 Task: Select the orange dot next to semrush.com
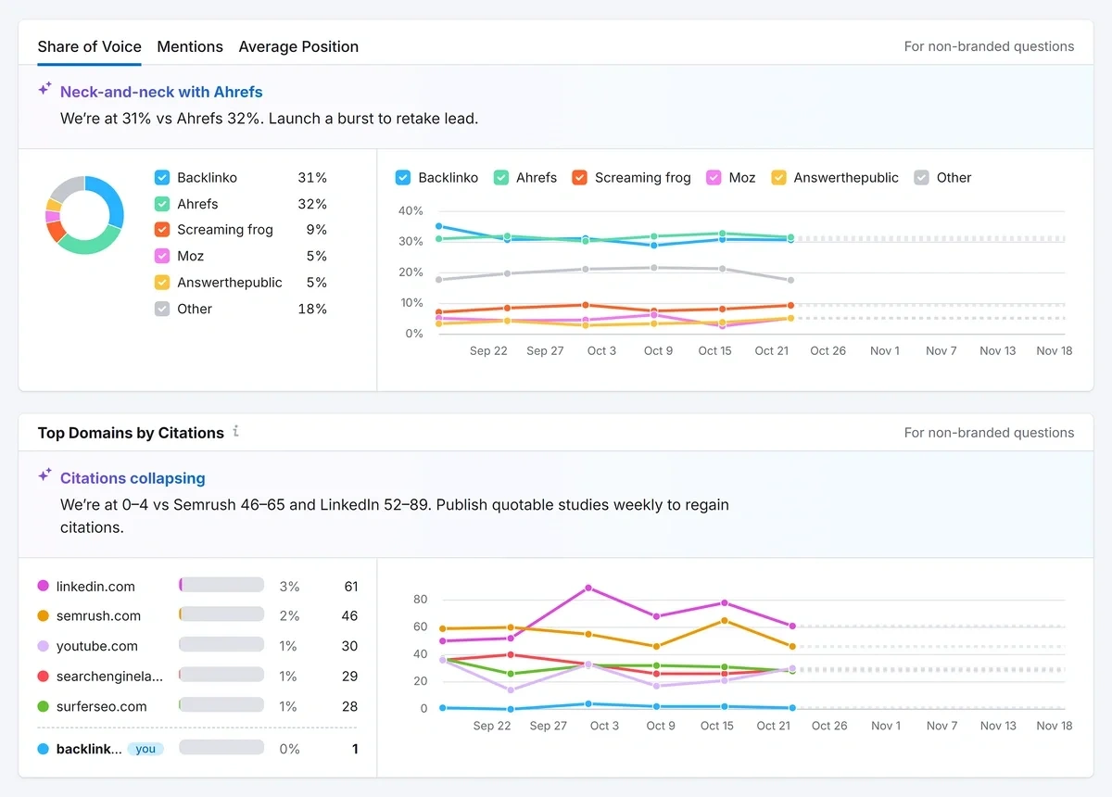(x=44, y=615)
